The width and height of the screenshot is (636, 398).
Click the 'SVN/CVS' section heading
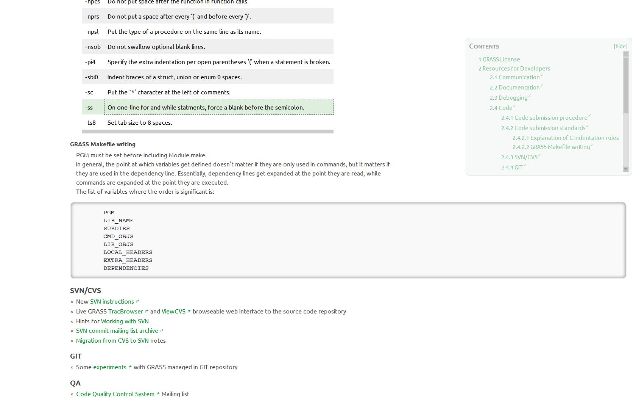(x=86, y=291)
